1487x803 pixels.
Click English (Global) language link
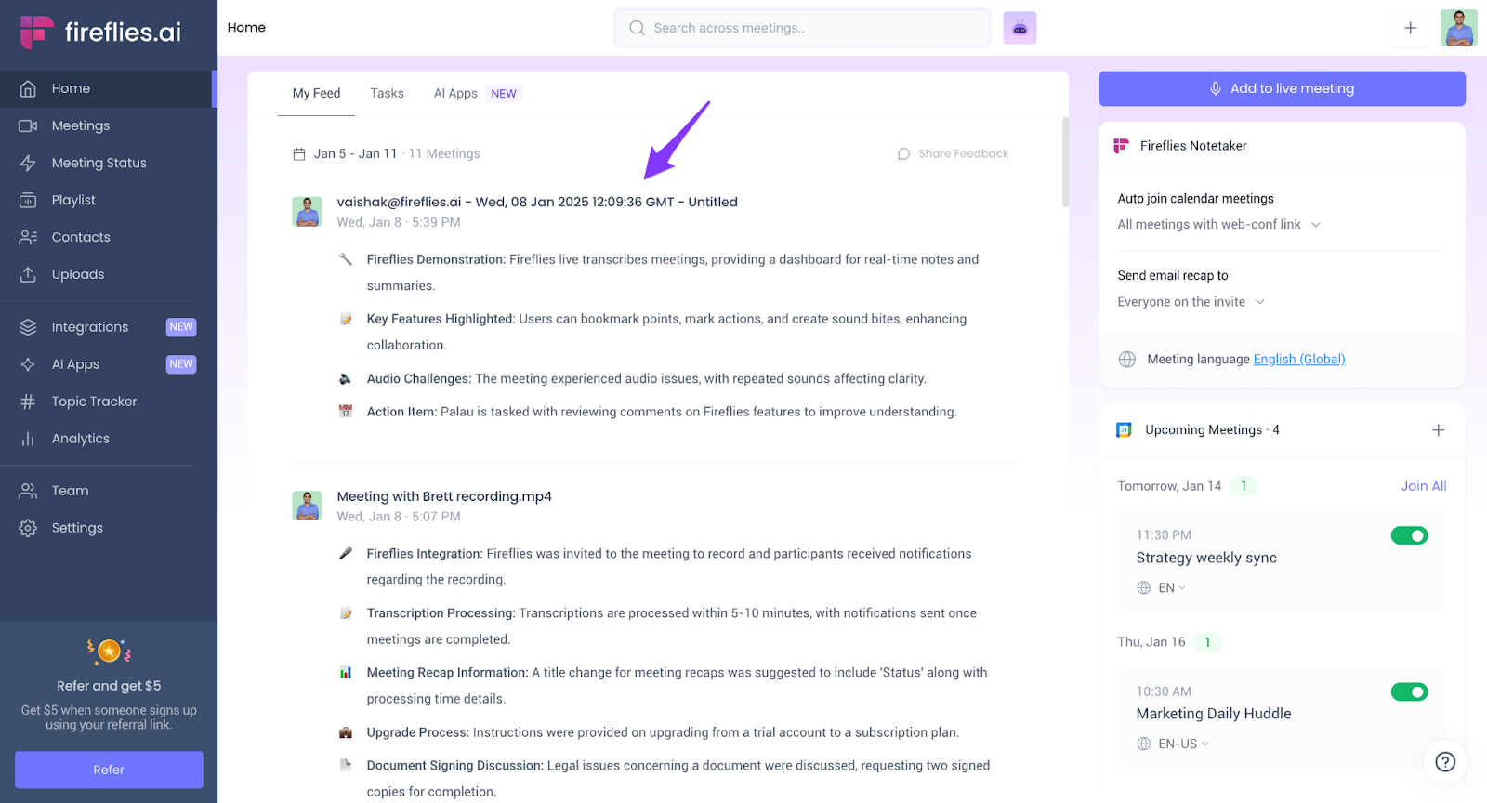1299,359
